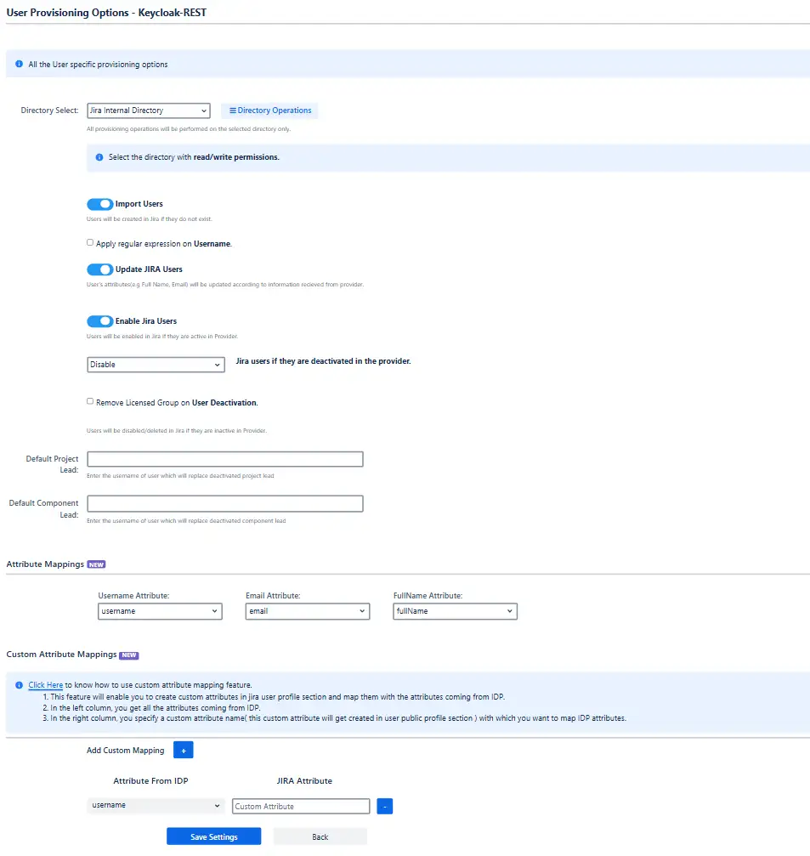Toggle the Enable Jira Users switch

point(100,321)
